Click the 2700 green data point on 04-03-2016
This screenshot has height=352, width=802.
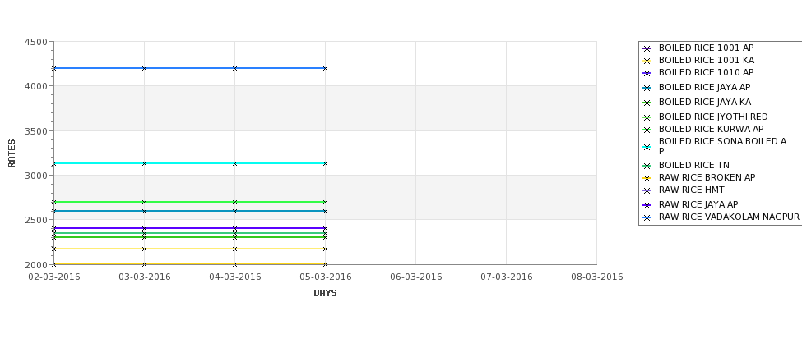234,203
